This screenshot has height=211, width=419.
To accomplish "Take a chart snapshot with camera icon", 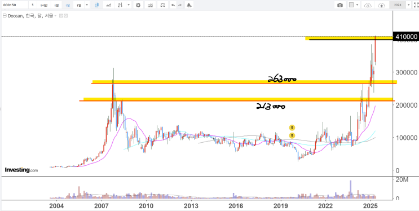I will tap(340, 5).
